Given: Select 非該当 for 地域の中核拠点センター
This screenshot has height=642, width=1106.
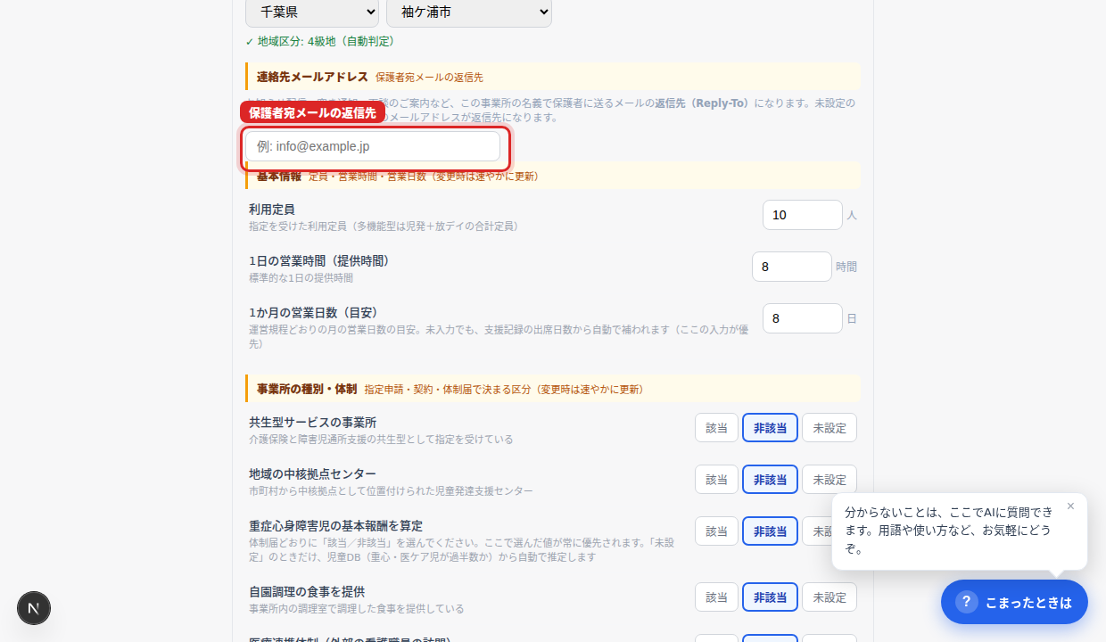Looking at the screenshot, I should pos(770,480).
